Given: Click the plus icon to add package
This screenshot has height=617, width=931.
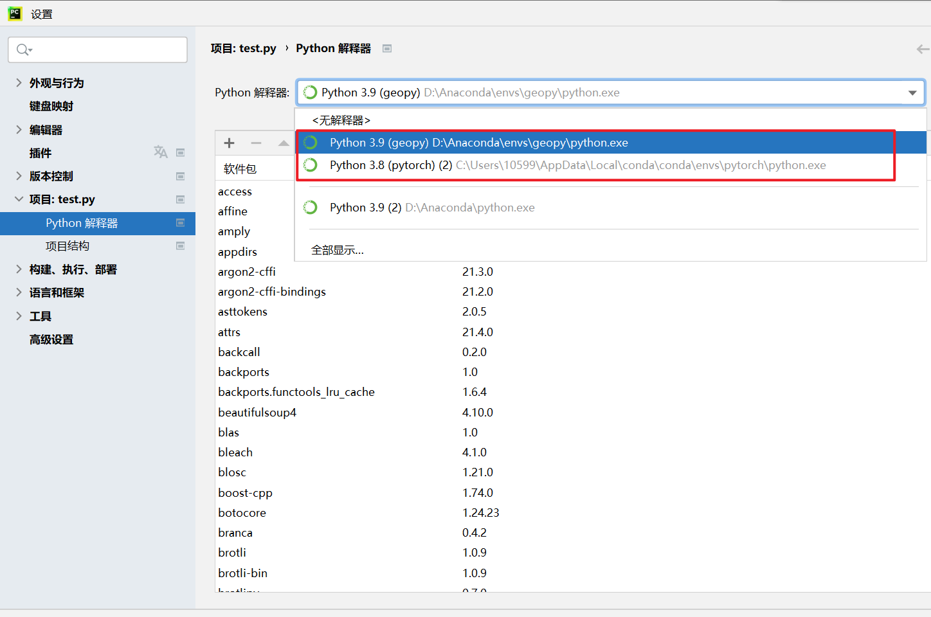Looking at the screenshot, I should pos(229,143).
